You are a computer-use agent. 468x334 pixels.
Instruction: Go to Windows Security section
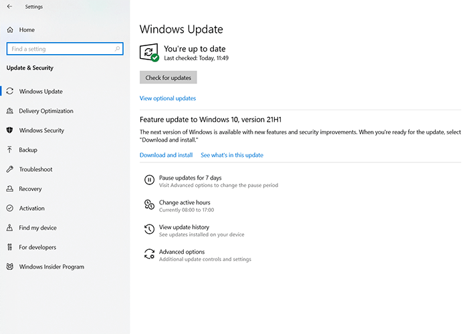point(41,130)
